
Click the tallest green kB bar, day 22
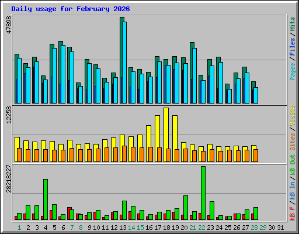coord(203,193)
